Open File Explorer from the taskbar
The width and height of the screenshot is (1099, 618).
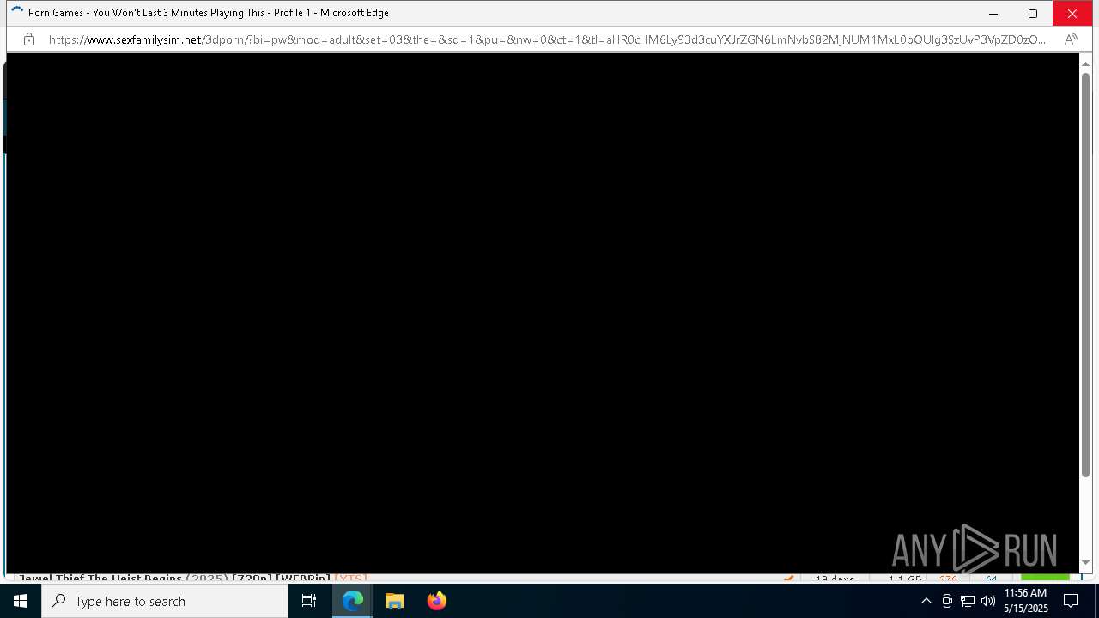pyautogui.click(x=395, y=601)
